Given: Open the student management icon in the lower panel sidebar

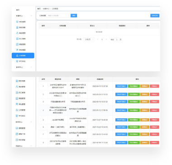Looking at the screenshot, I should 21,104.
